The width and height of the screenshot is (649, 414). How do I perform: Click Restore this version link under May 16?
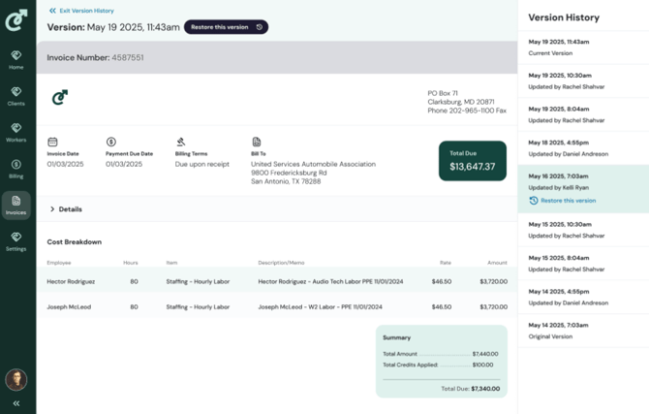(x=568, y=201)
